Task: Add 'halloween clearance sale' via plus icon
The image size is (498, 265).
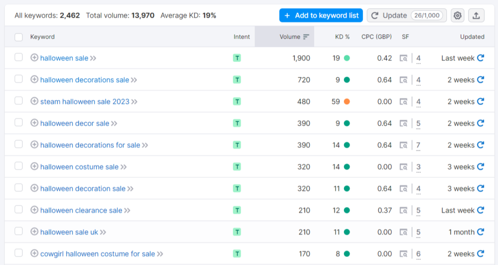Action: tap(35, 210)
